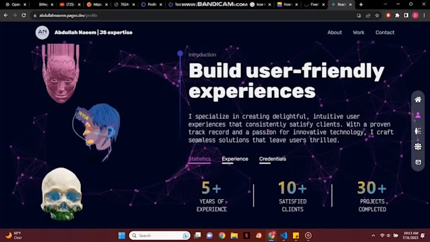Open the browser extensions puzzle icon
This screenshot has height=242, width=430.
(x=397, y=16)
